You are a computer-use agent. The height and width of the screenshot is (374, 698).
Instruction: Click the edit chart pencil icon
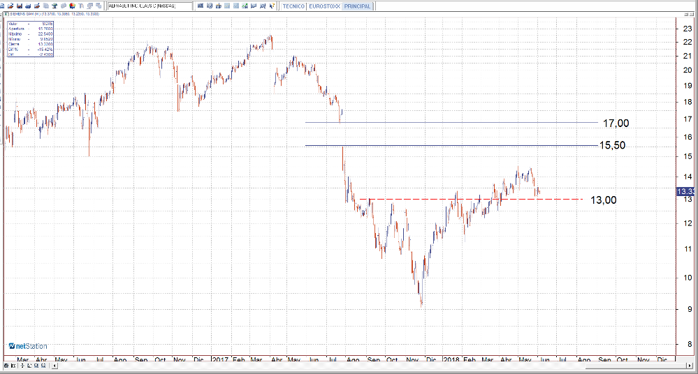click(37, 6)
